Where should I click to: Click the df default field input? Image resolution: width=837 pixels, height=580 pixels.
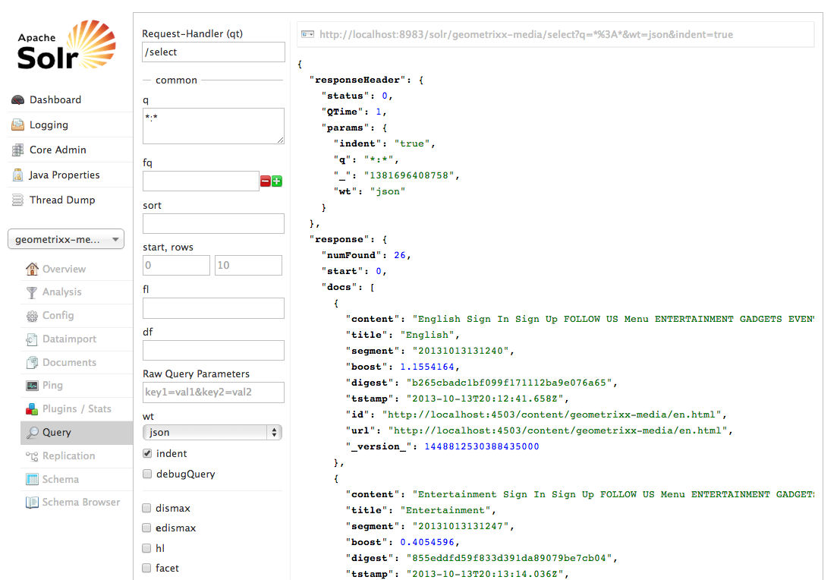(213, 350)
